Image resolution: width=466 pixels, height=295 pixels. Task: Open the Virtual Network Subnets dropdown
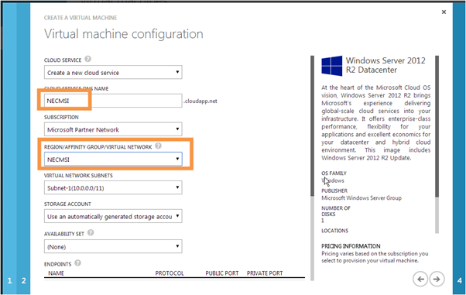(x=113, y=187)
